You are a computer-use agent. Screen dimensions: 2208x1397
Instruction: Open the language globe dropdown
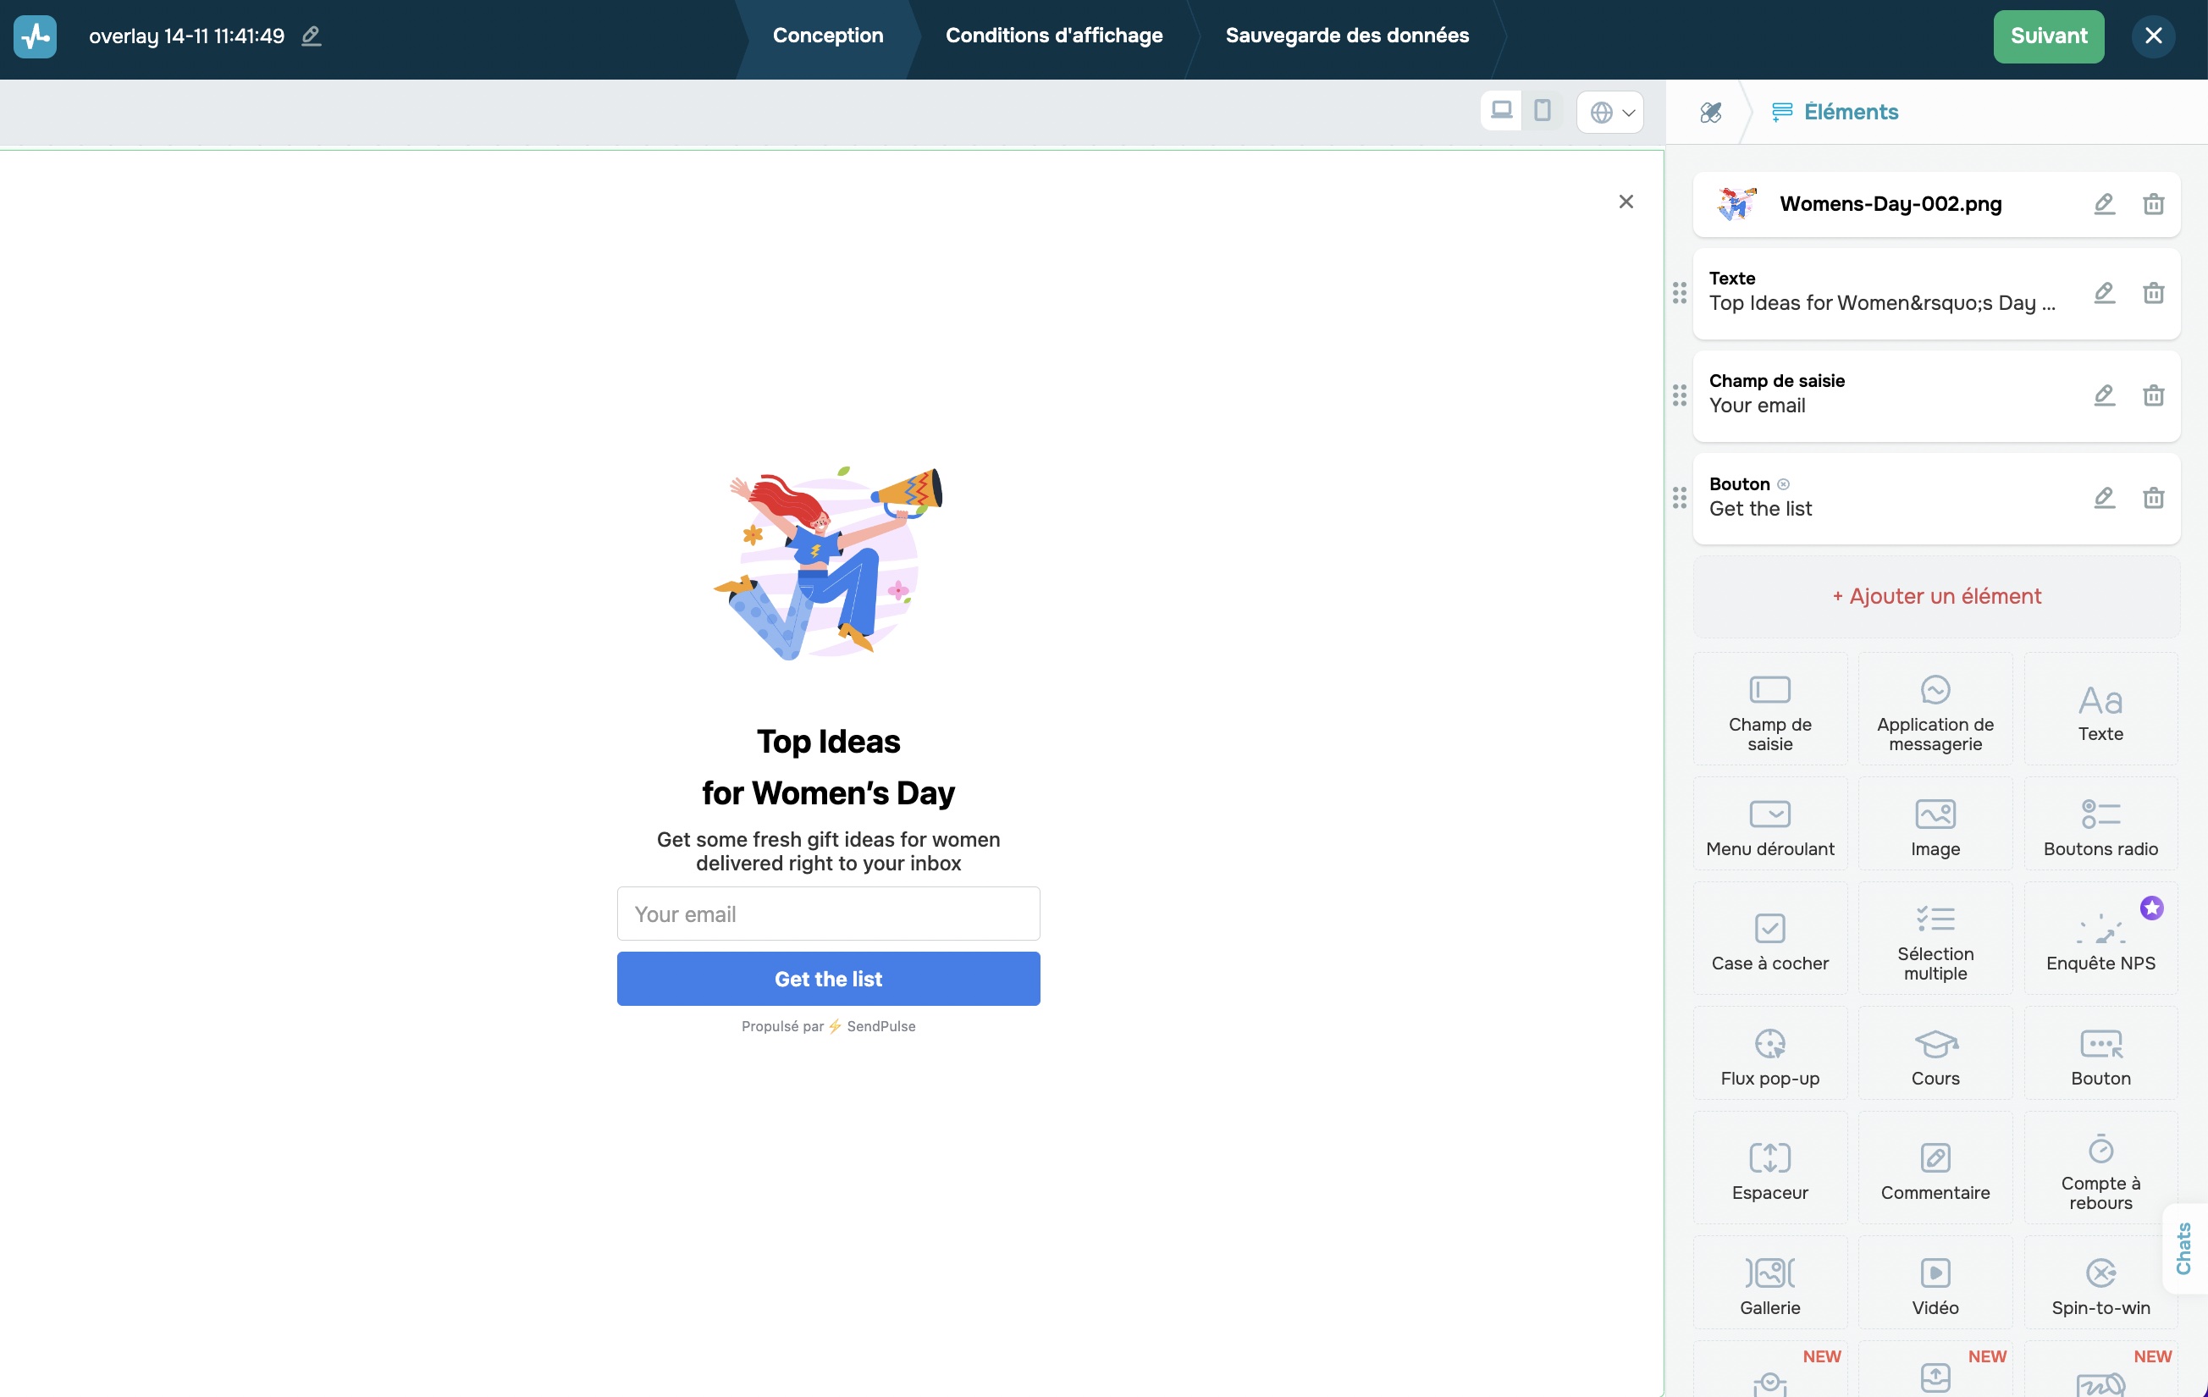pyautogui.click(x=1609, y=112)
